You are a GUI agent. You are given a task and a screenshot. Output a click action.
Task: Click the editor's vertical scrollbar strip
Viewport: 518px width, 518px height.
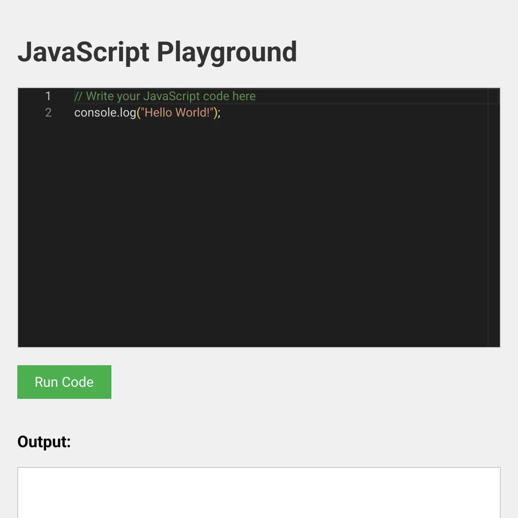[494, 218]
